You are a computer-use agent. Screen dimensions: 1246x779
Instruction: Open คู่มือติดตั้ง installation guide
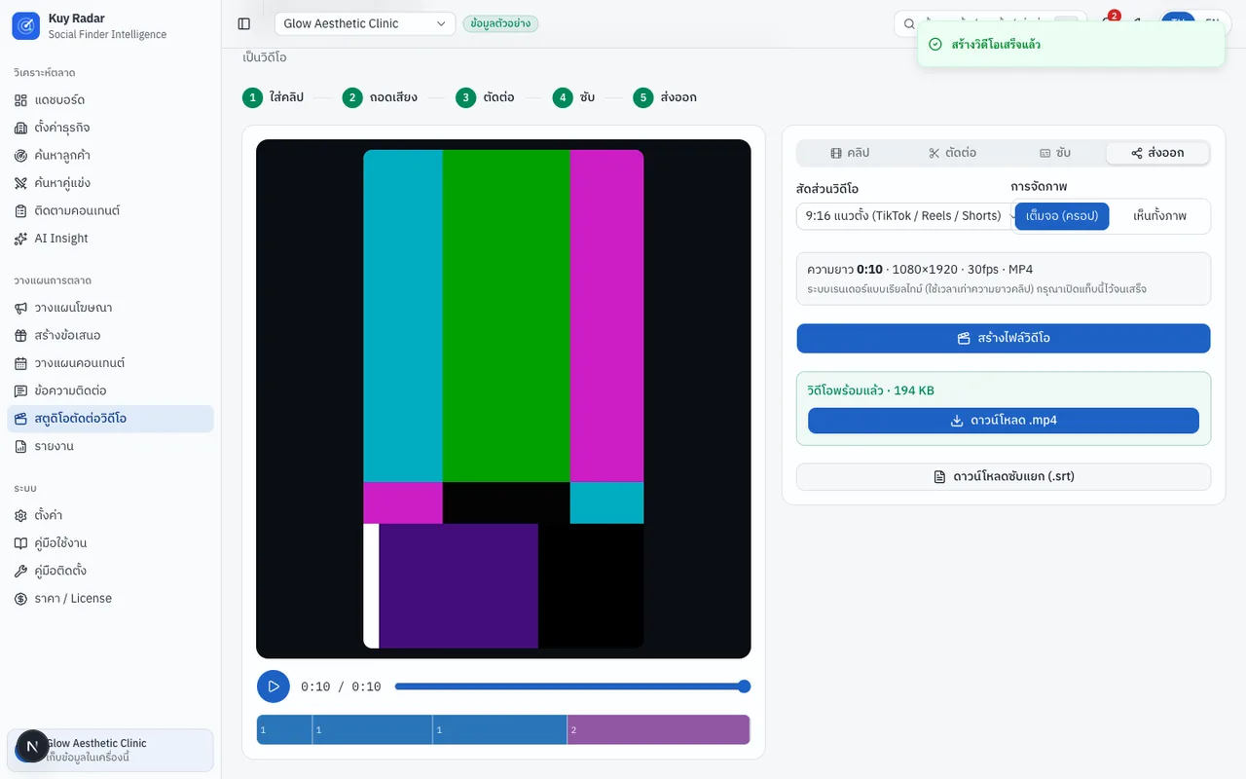tap(110, 571)
